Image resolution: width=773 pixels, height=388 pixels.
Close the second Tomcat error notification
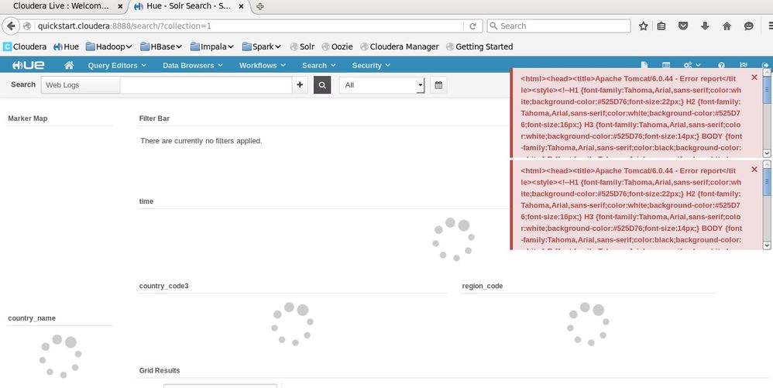pos(754,170)
